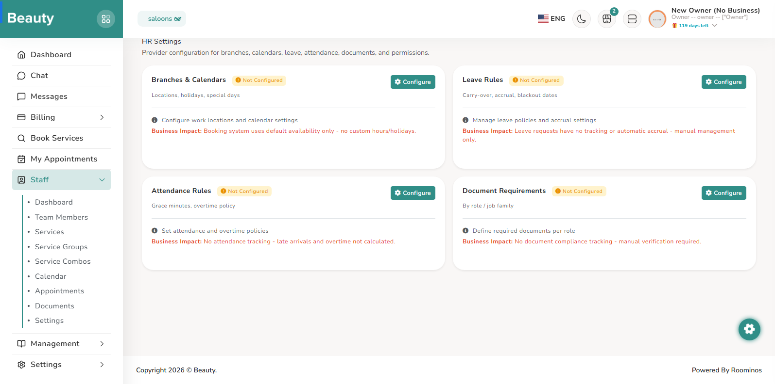Click 'Copyright 2026 © Beauty.' footer text
This screenshot has width=775, height=384.
(x=176, y=370)
